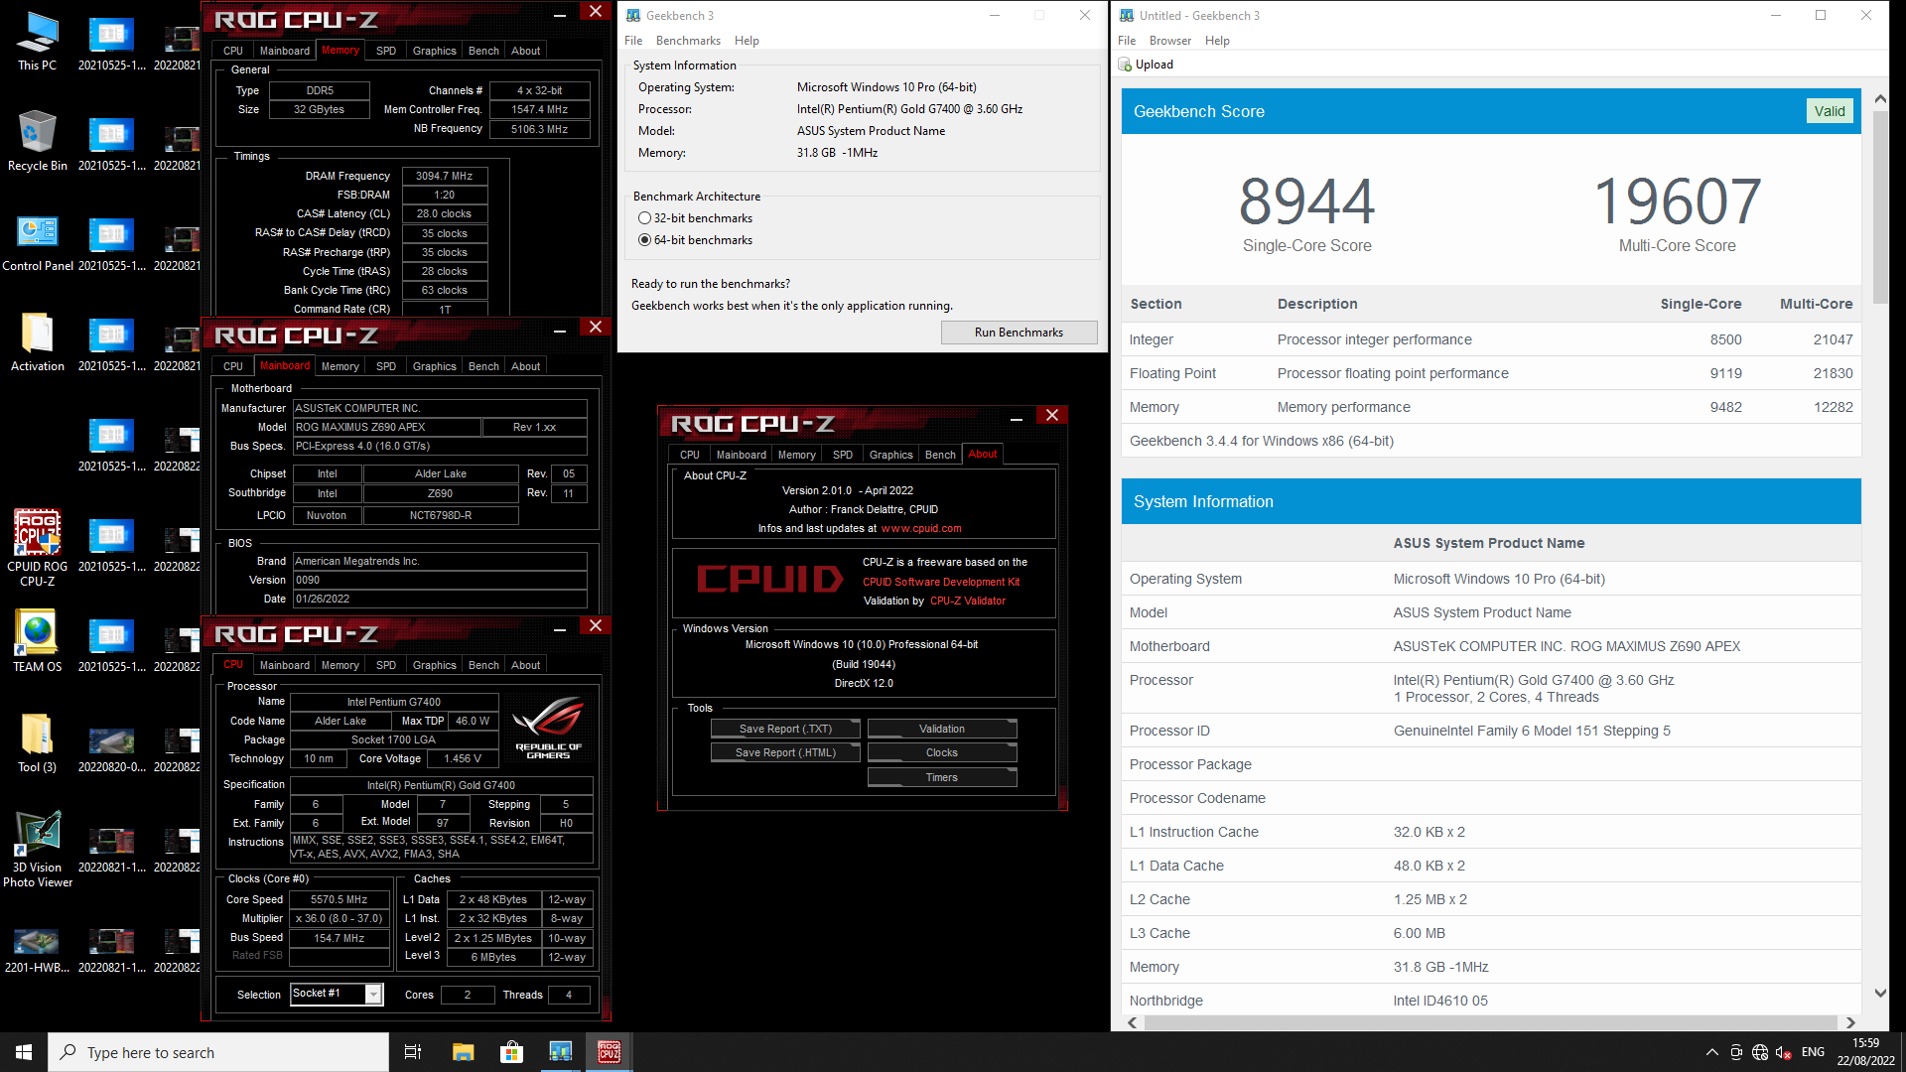Screen dimensions: 1906x1072
Task: Click the Multi-Core Score 19607
Action: [x=1677, y=201]
